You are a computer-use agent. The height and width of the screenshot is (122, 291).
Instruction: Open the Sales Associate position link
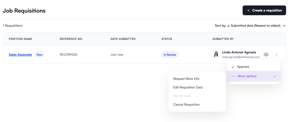tap(20, 55)
